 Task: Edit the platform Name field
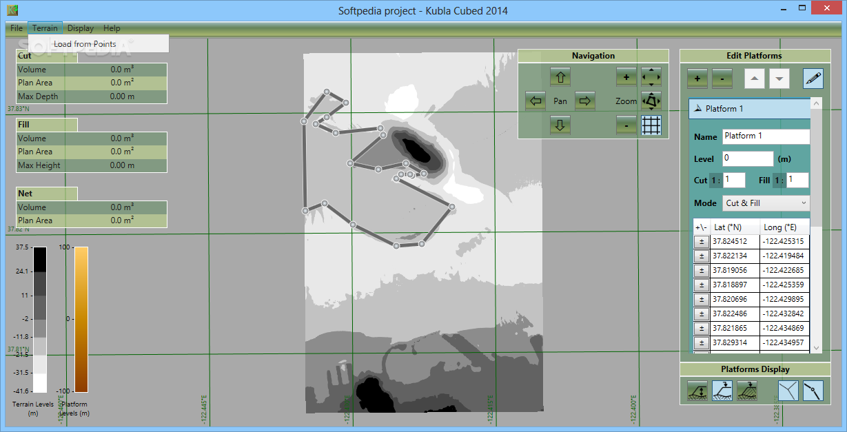coord(766,136)
